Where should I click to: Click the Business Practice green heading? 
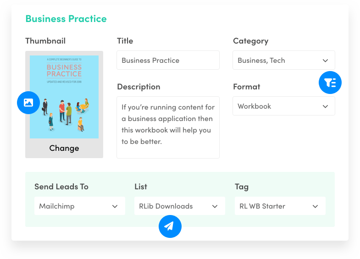[66, 19]
